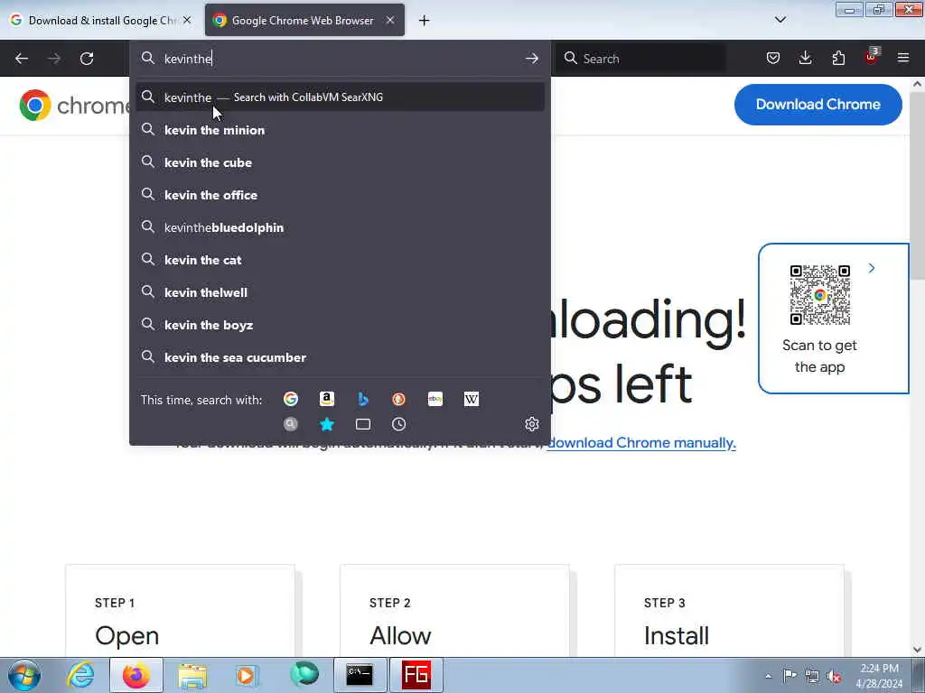Close the Google Chrome Web Browser tab
Image resolution: width=925 pixels, height=693 pixels.
pos(390,20)
